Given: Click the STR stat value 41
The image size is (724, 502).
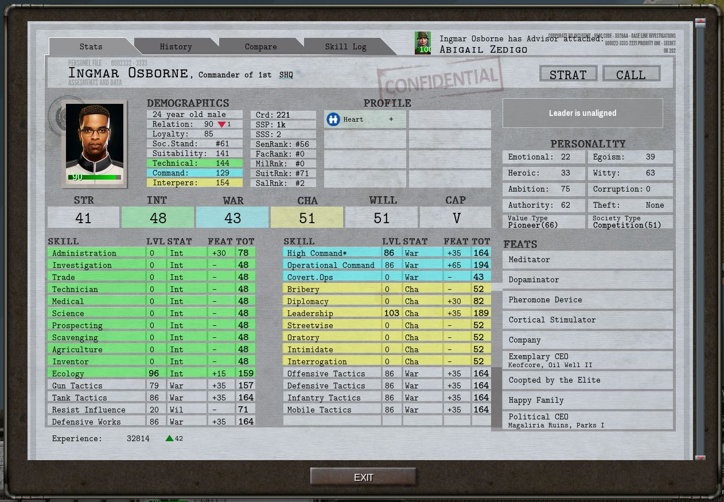Looking at the screenshot, I should tap(83, 218).
